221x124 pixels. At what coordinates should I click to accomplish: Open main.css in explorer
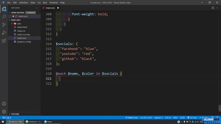coord(21,31)
